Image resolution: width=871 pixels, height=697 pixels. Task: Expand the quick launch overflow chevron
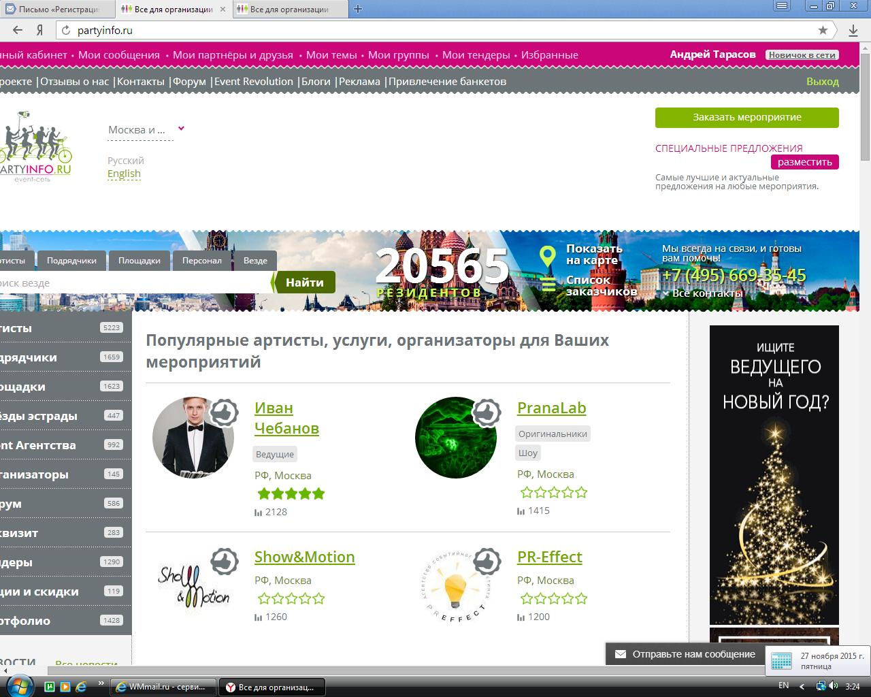click(101, 683)
